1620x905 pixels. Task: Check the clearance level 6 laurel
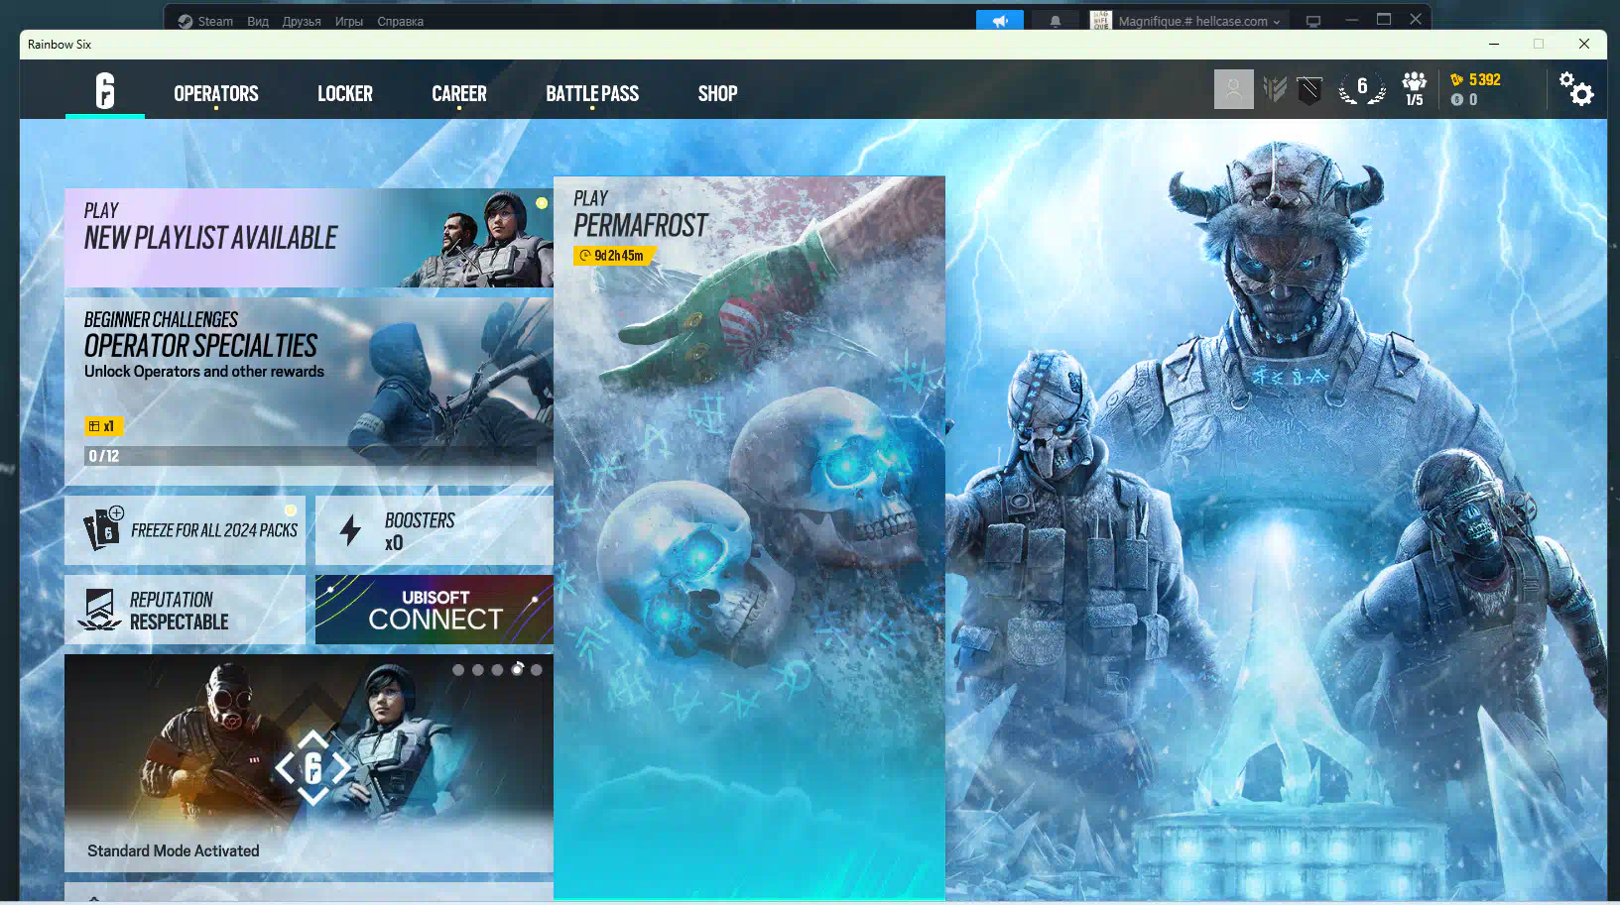click(x=1362, y=88)
